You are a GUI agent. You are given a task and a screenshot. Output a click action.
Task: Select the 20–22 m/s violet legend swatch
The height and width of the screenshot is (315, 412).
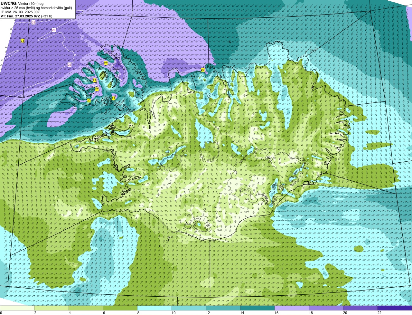[x=360, y=308]
